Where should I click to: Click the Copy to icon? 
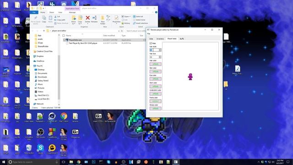tap(80, 18)
